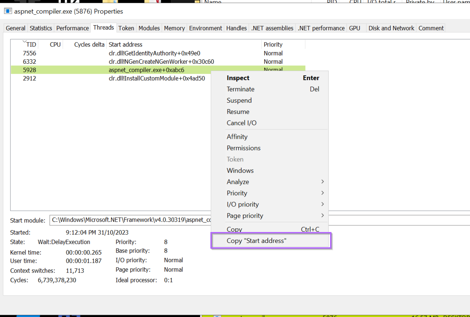The image size is (470, 317).
Task: Click start address clr.dll!NGenCreateNGenWorker+0x30c60
Action: click(x=161, y=61)
